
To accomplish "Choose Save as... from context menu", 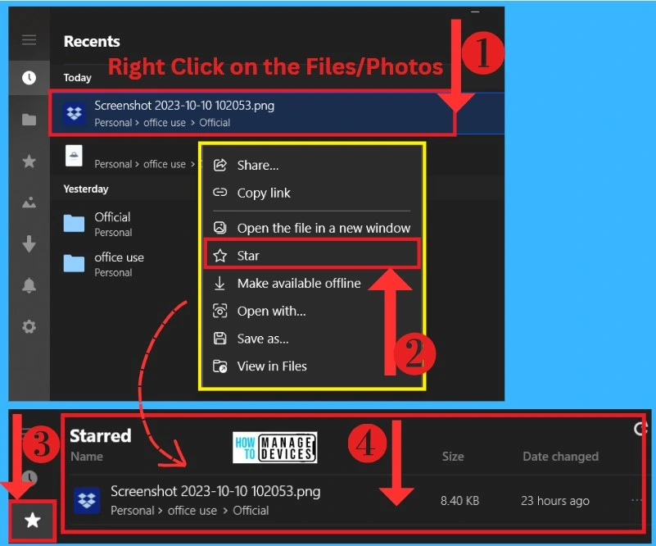I will (x=312, y=339).
